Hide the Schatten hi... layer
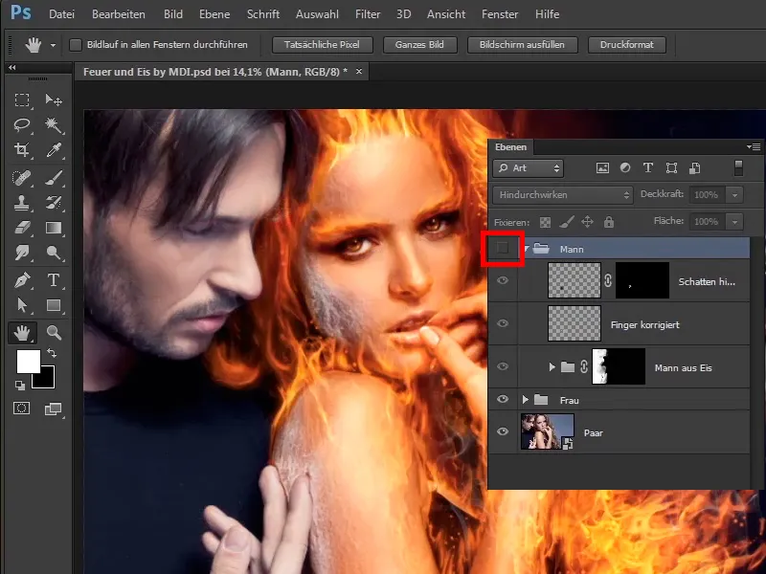 [503, 280]
